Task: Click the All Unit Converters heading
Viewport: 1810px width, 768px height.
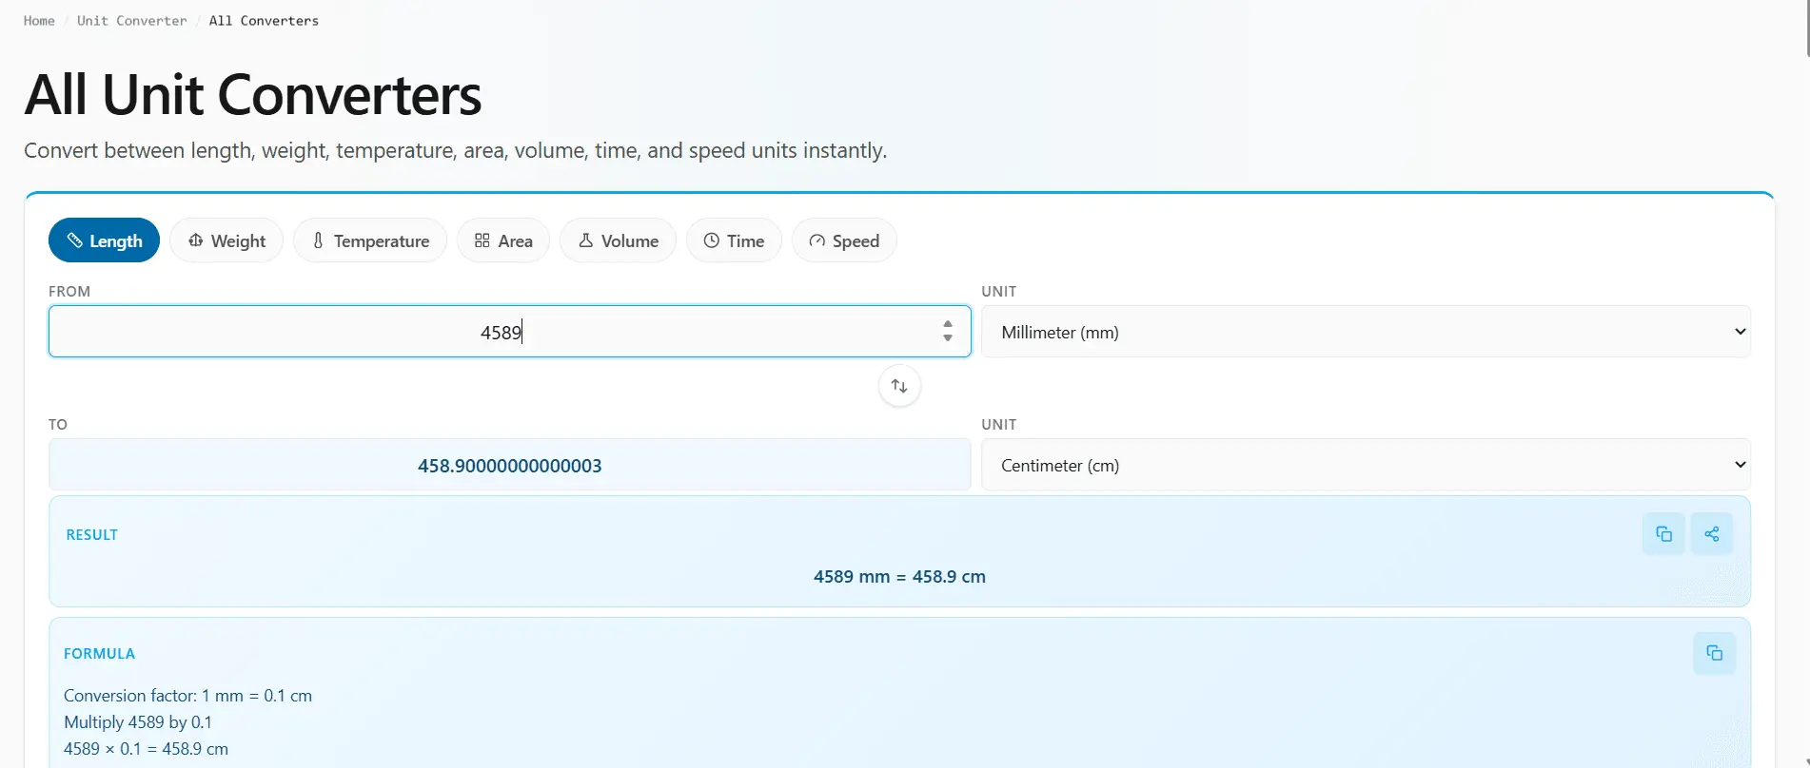Action: pyautogui.click(x=253, y=95)
